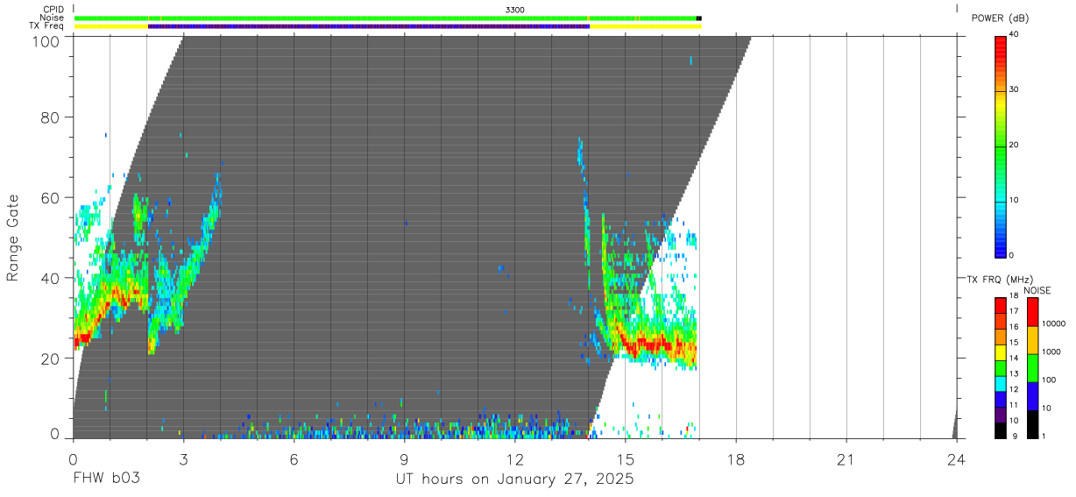1076x497 pixels.
Task: Click the 80 tick on the Range Gate axis
Action: [x=50, y=117]
